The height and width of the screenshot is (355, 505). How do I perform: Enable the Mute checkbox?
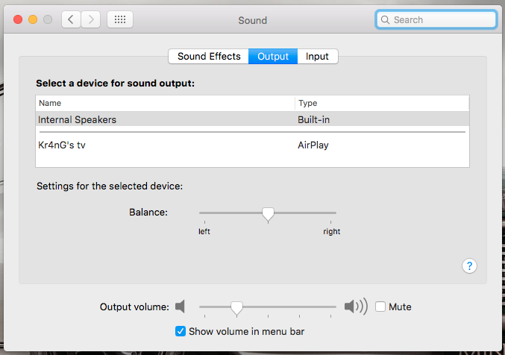point(380,307)
